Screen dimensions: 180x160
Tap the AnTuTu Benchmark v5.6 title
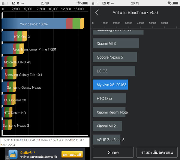[x=135, y=12]
